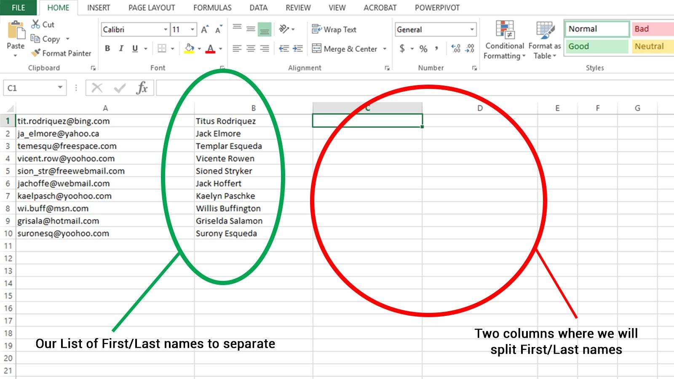674x379 pixels.
Task: Decrease font size with small A
Action: [x=218, y=29]
